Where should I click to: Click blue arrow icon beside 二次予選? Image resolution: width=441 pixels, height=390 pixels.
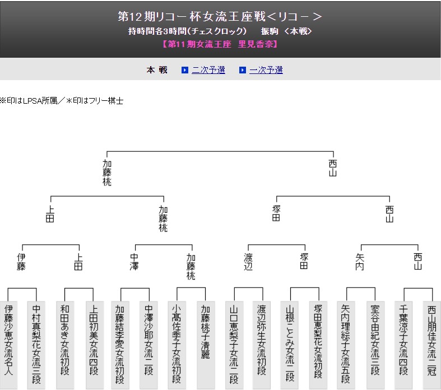[185, 70]
